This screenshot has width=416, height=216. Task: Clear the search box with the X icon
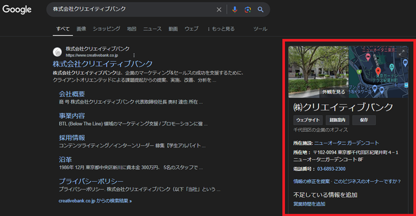219,9
